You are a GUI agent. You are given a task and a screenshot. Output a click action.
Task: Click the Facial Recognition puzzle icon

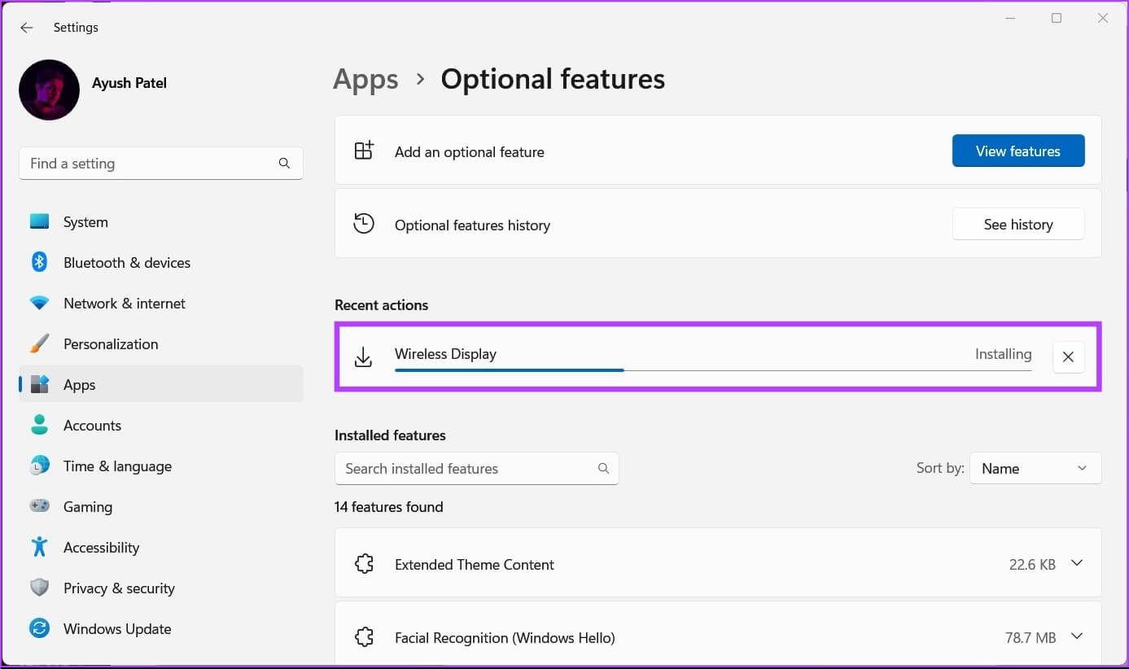tap(364, 637)
